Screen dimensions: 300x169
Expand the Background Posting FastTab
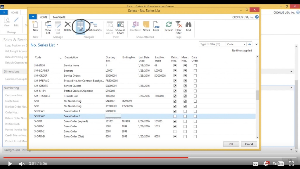click(291, 150)
